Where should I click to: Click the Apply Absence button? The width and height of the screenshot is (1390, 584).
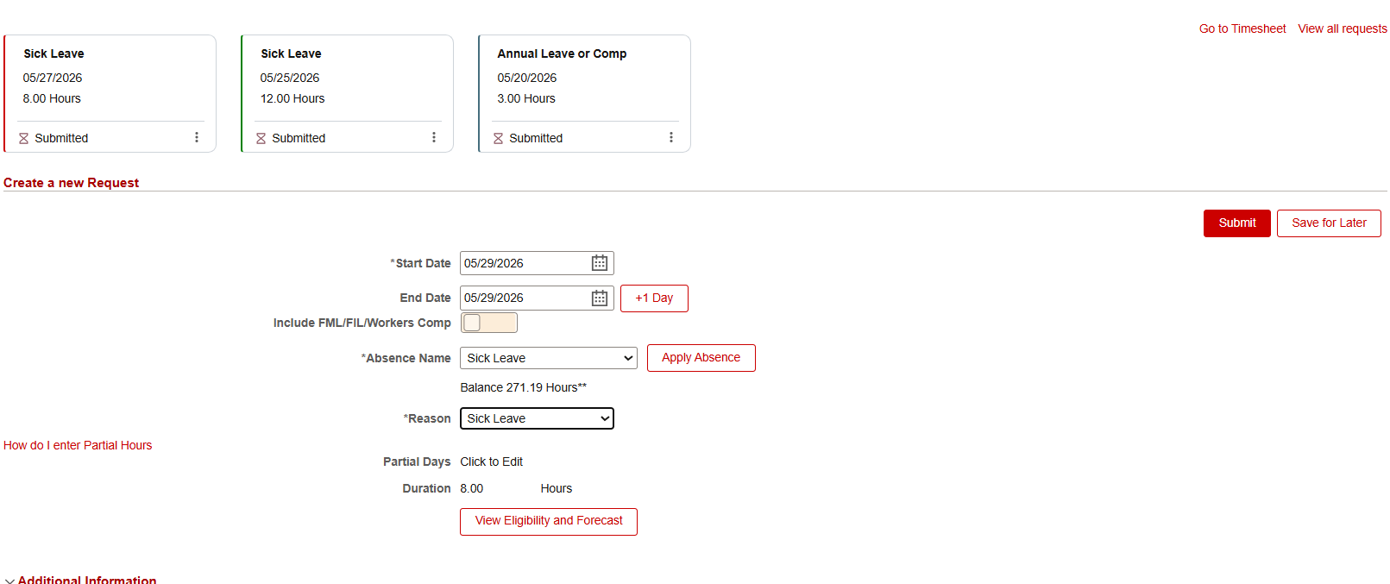pyautogui.click(x=701, y=358)
